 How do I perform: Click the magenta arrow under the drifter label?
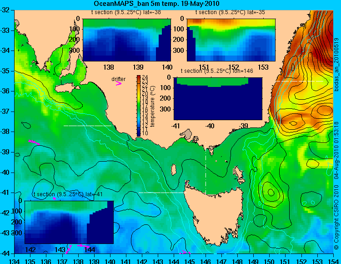point(119,83)
